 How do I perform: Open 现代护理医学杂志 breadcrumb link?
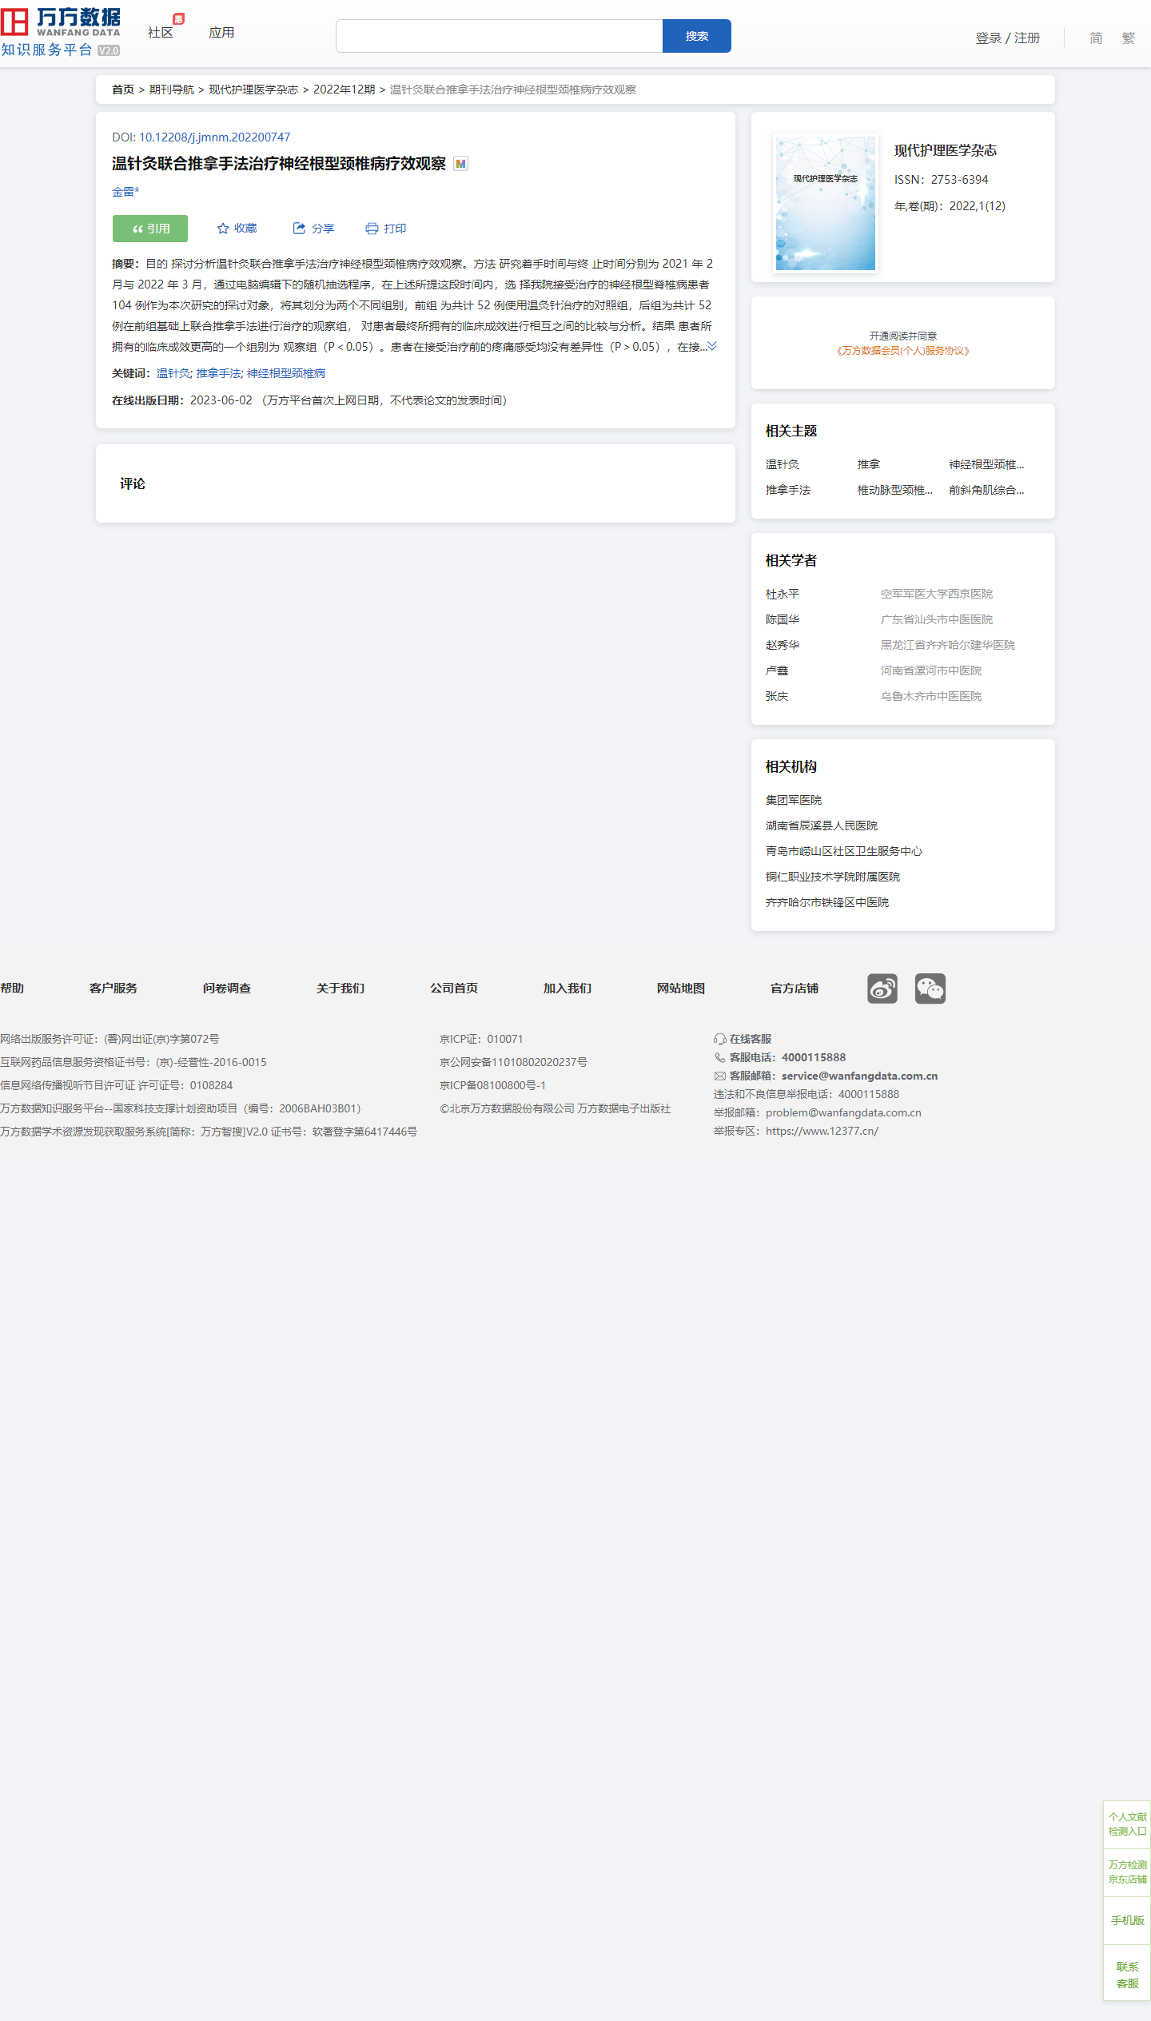[x=253, y=90]
